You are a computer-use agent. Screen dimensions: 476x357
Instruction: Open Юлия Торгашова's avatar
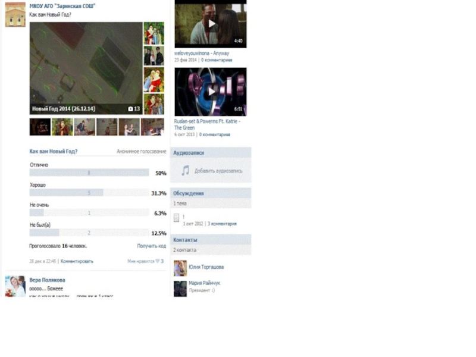click(180, 268)
